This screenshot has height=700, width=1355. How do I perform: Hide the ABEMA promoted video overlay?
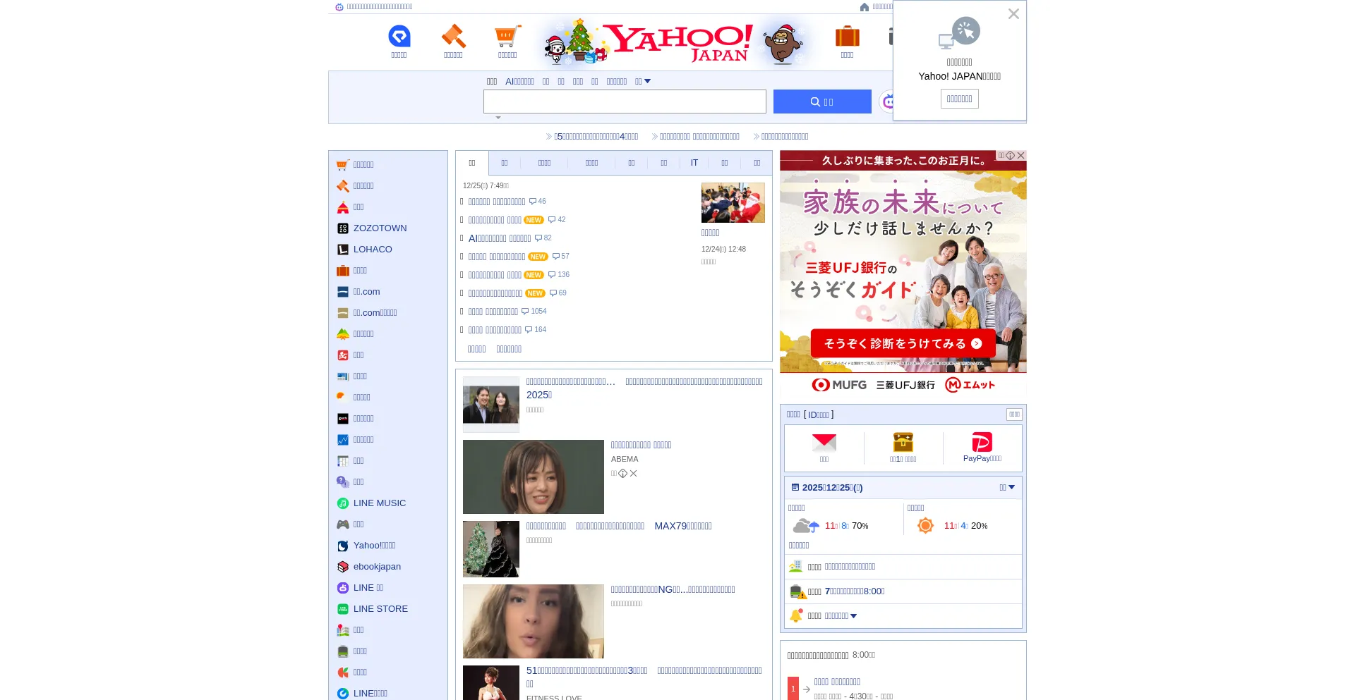633,473
